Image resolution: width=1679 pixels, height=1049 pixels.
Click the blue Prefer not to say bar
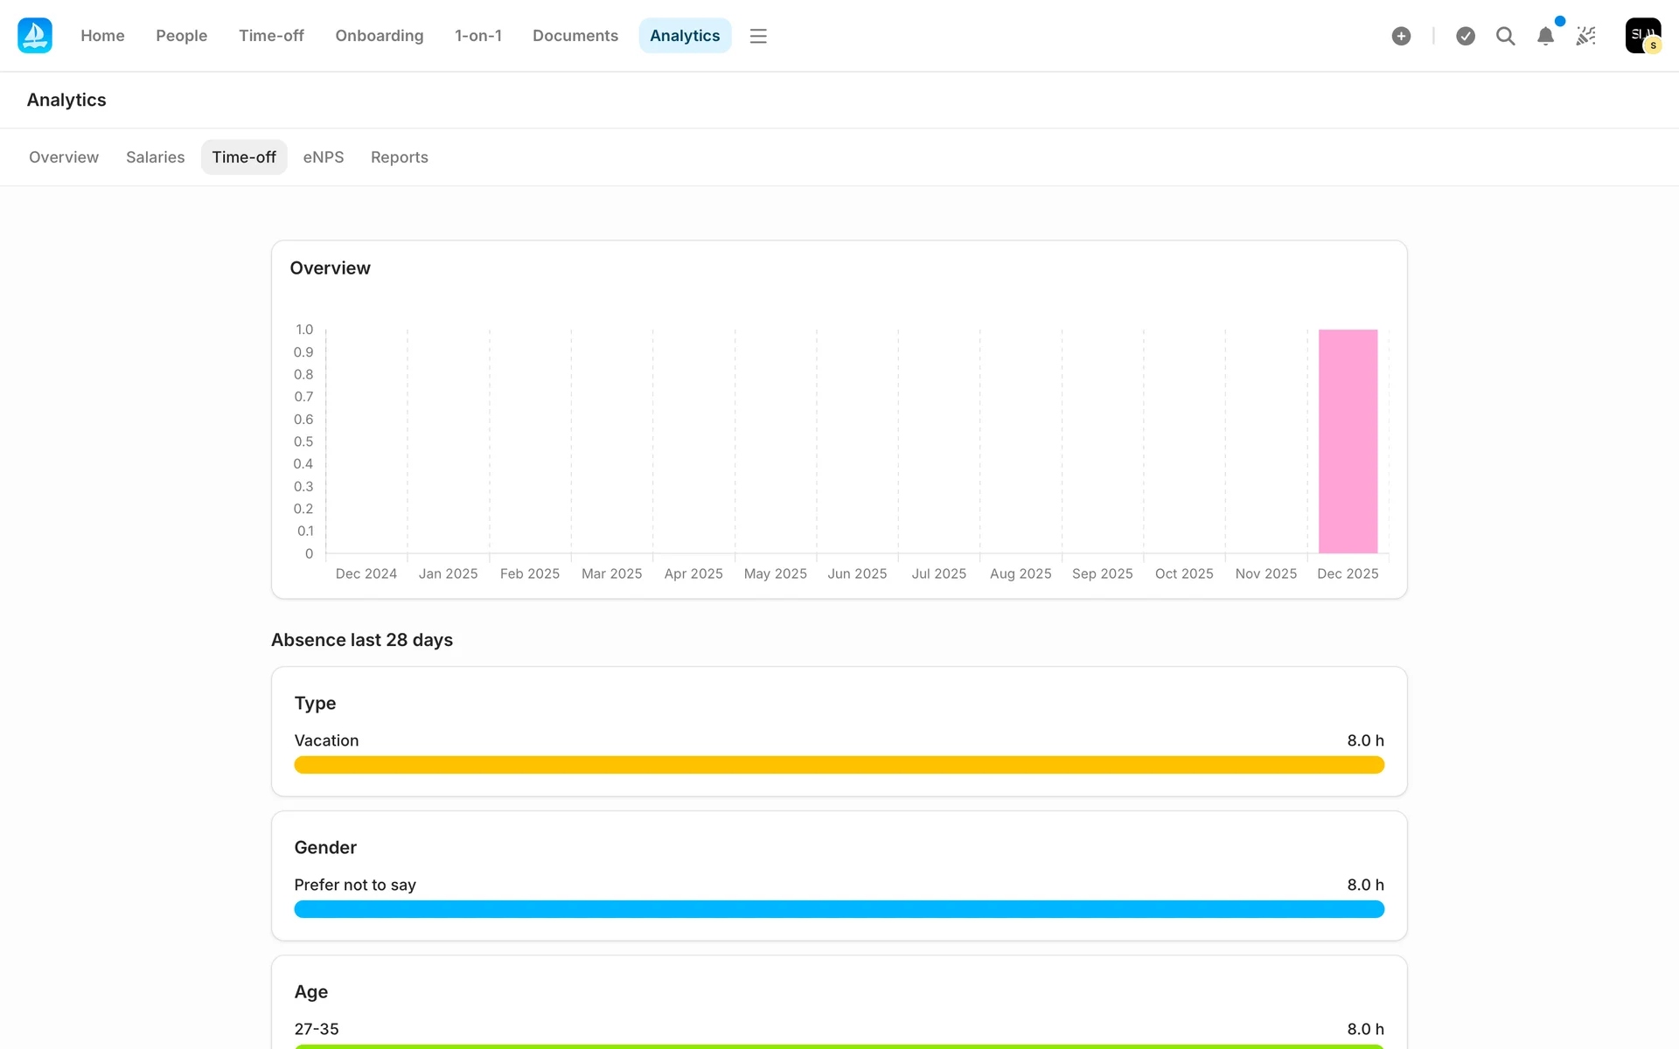[x=839, y=909]
